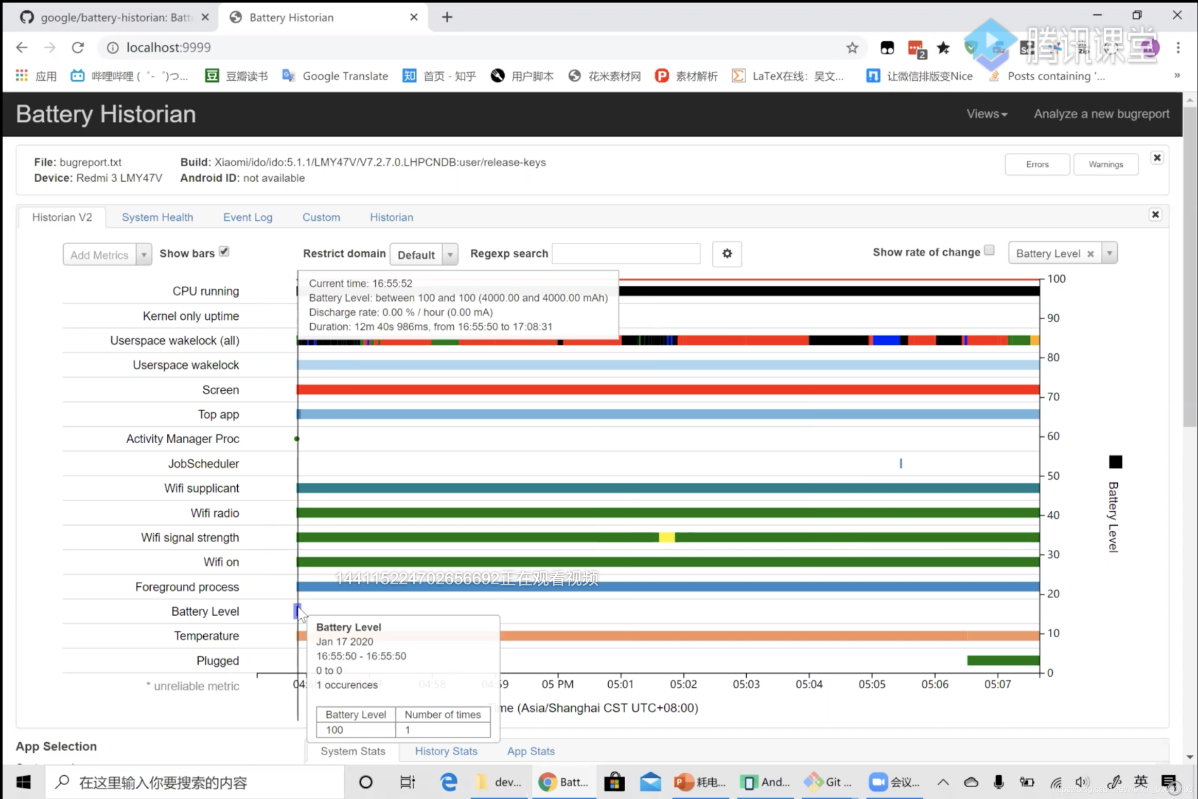This screenshot has width=1198, height=799.
Task: Open the graph settings gear icon
Action: click(727, 254)
